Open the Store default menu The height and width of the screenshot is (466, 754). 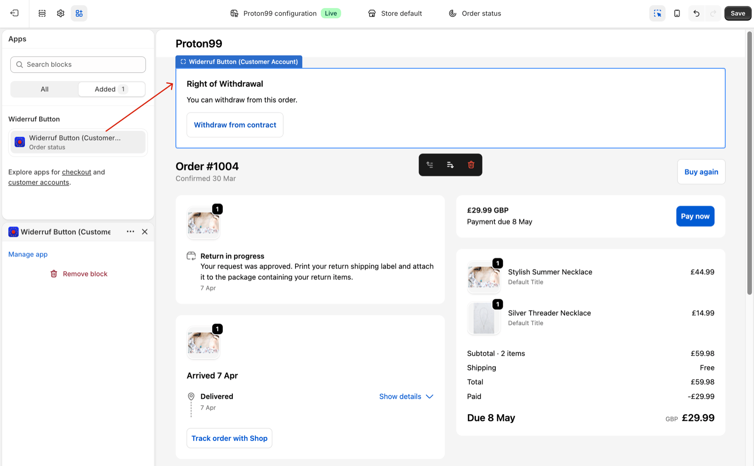(395, 13)
